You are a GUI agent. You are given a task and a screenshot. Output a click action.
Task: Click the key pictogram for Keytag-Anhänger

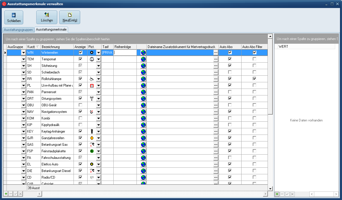tap(92, 131)
